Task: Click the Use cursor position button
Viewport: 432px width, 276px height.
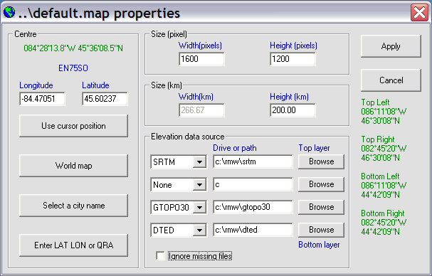Action: [73, 126]
